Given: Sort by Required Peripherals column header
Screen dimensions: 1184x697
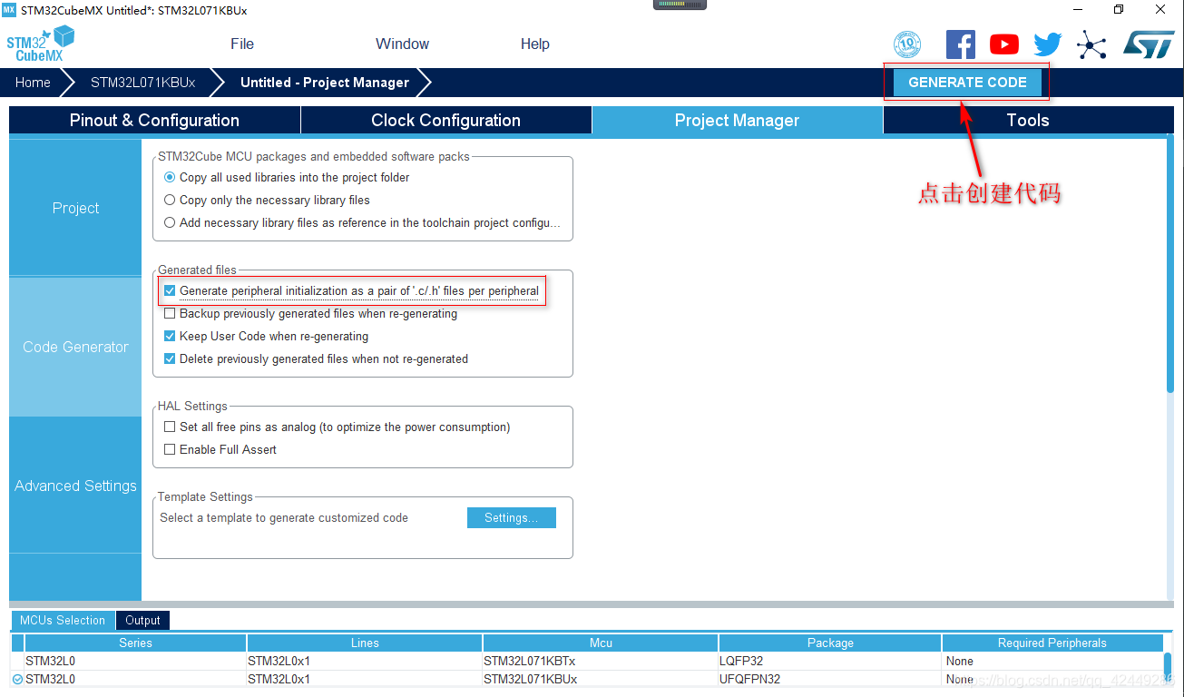Looking at the screenshot, I should (x=1052, y=643).
